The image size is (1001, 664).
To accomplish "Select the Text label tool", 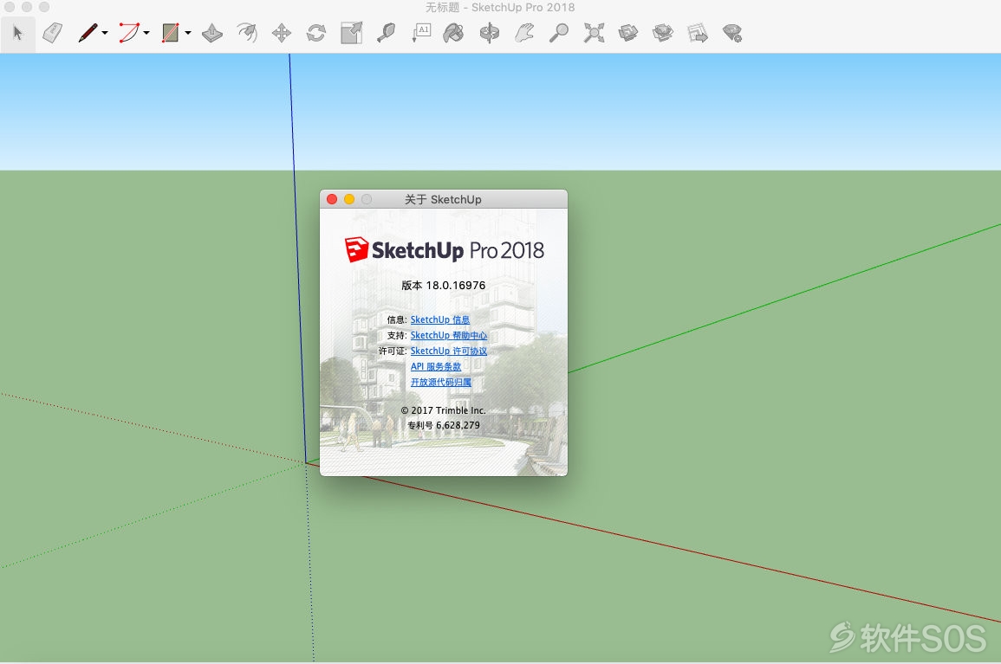I will [420, 33].
